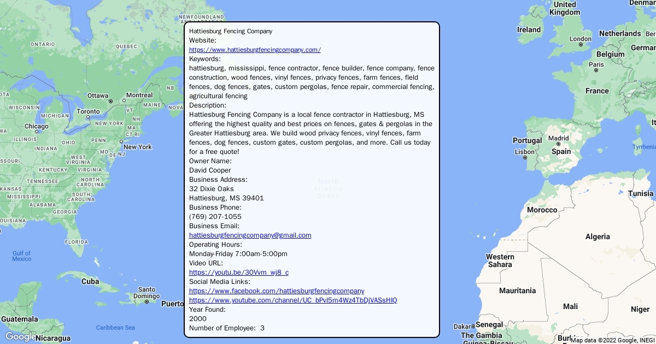Click the Montreal label on the map
The width and height of the screenshot is (656, 344).
point(139,95)
